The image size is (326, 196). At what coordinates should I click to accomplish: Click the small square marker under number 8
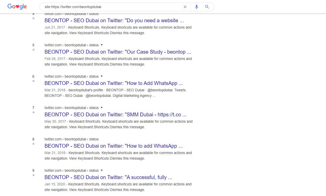(x=33, y=144)
